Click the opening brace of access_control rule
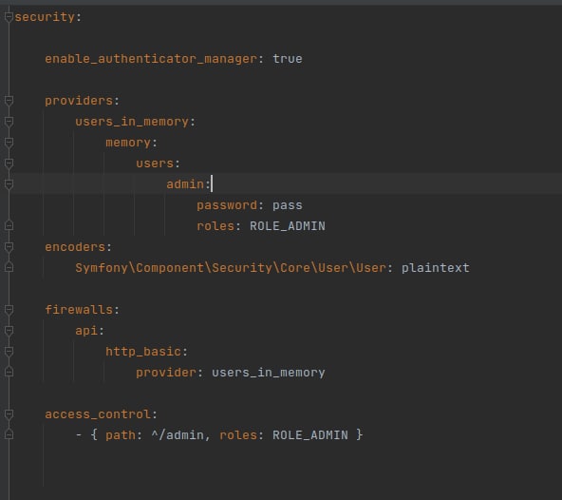 coord(94,435)
